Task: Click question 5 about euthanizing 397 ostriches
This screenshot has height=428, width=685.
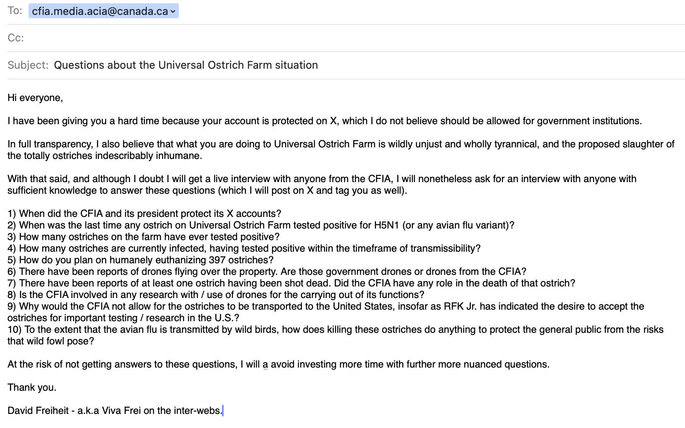Action: pyautogui.click(x=140, y=260)
